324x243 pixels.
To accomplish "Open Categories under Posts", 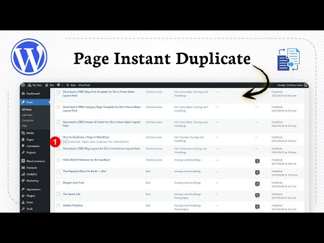I will 28,120.
